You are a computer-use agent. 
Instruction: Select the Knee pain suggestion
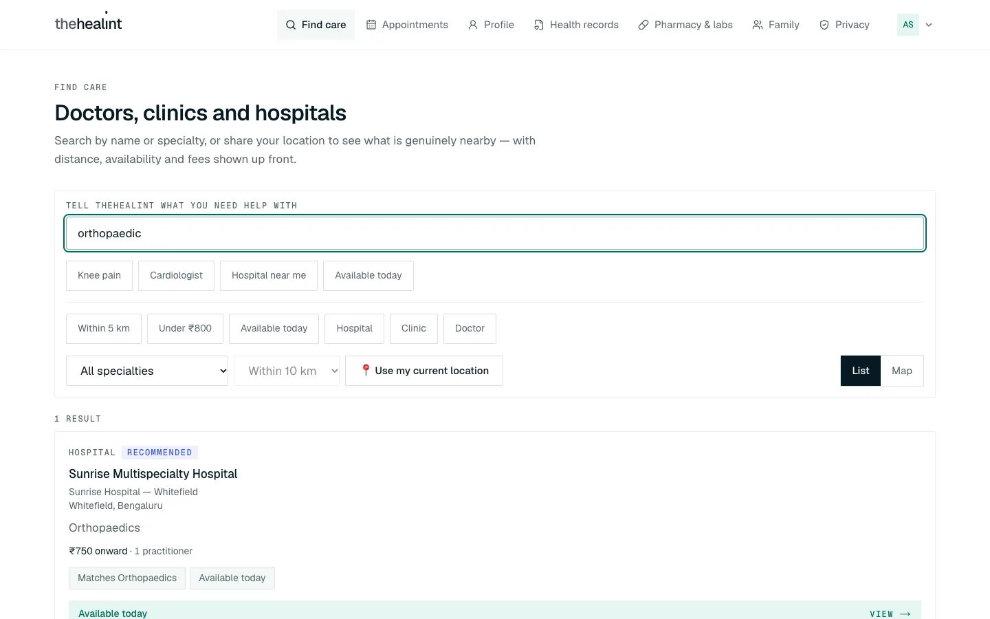point(99,276)
